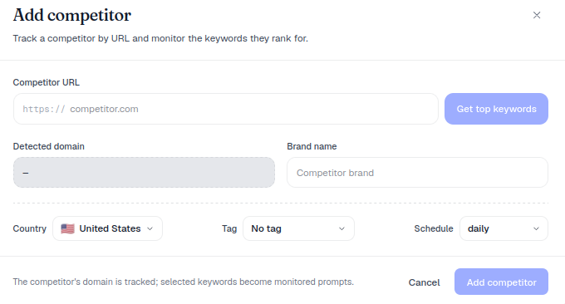Cancel adding the competitor
Image resolution: width=565 pixels, height=304 pixels.
pyautogui.click(x=424, y=282)
